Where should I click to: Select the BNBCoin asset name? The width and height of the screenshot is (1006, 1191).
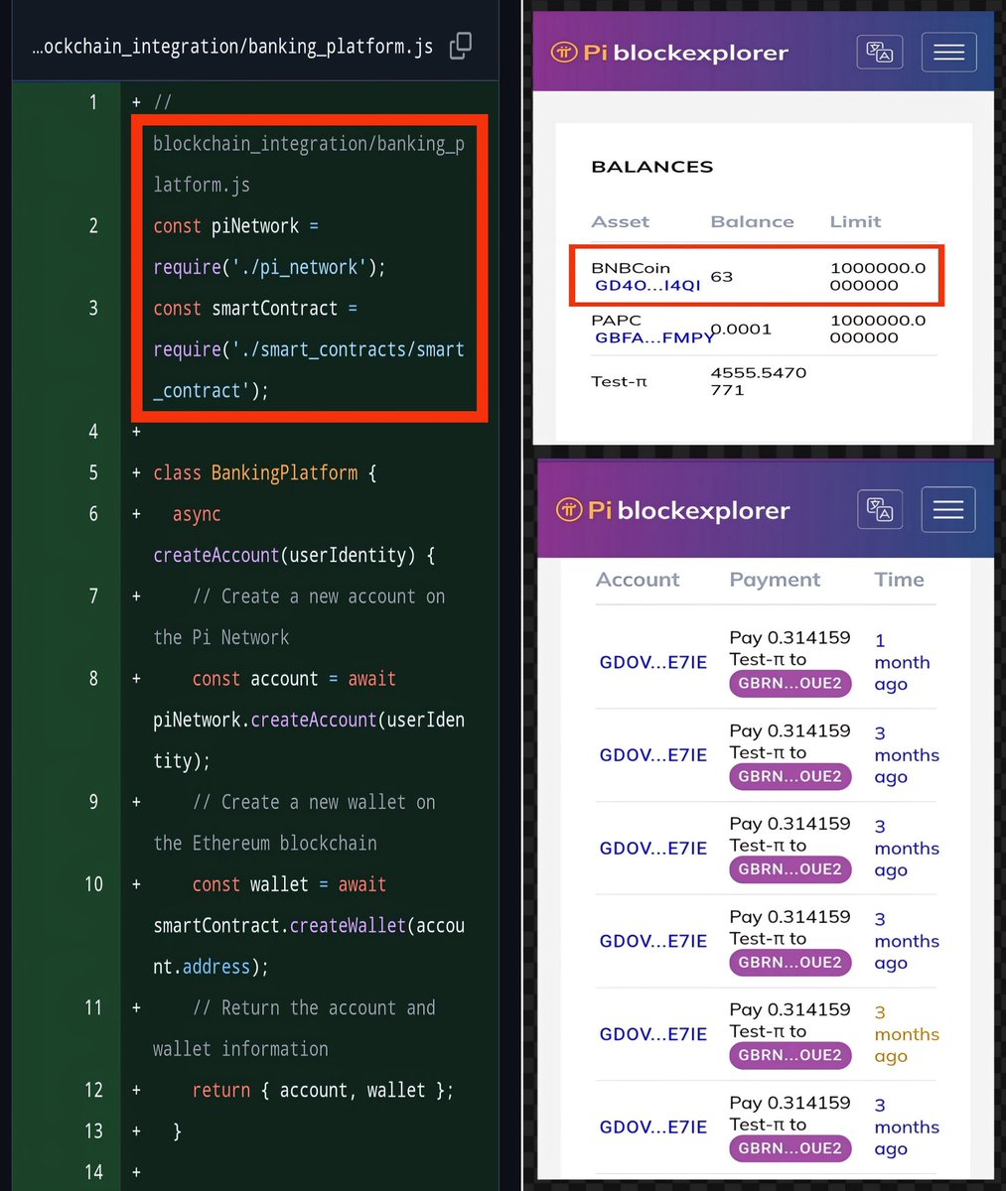point(631,268)
